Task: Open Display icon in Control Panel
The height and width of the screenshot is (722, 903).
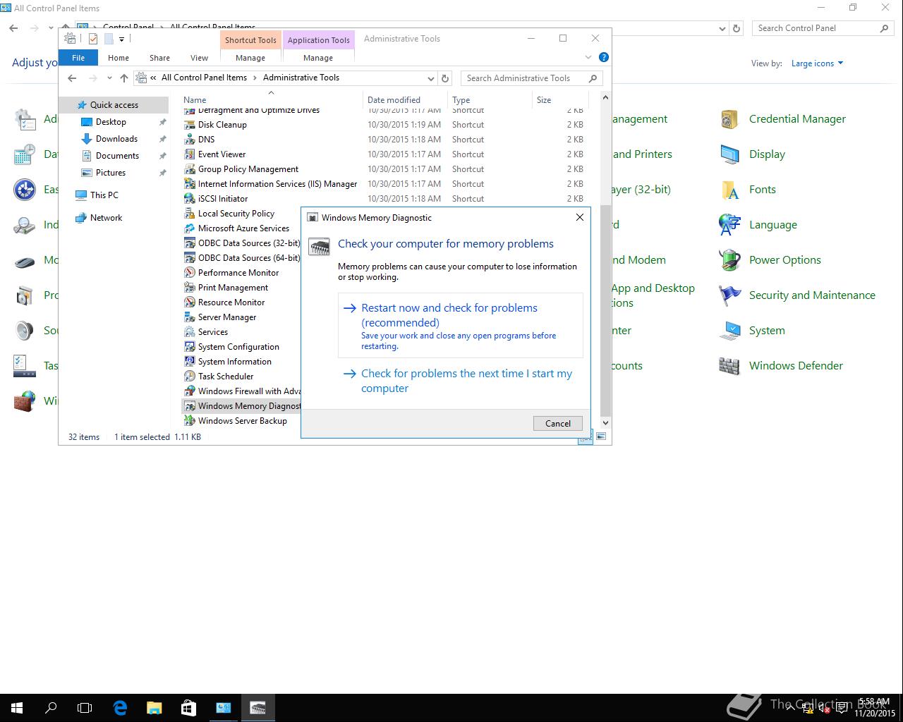Action: 729,154
